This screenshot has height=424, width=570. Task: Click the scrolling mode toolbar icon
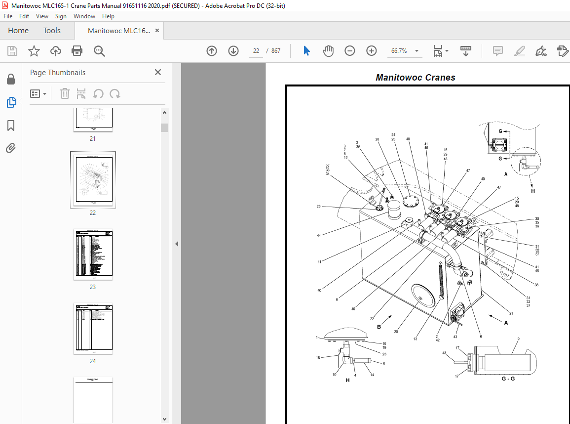[466, 51]
